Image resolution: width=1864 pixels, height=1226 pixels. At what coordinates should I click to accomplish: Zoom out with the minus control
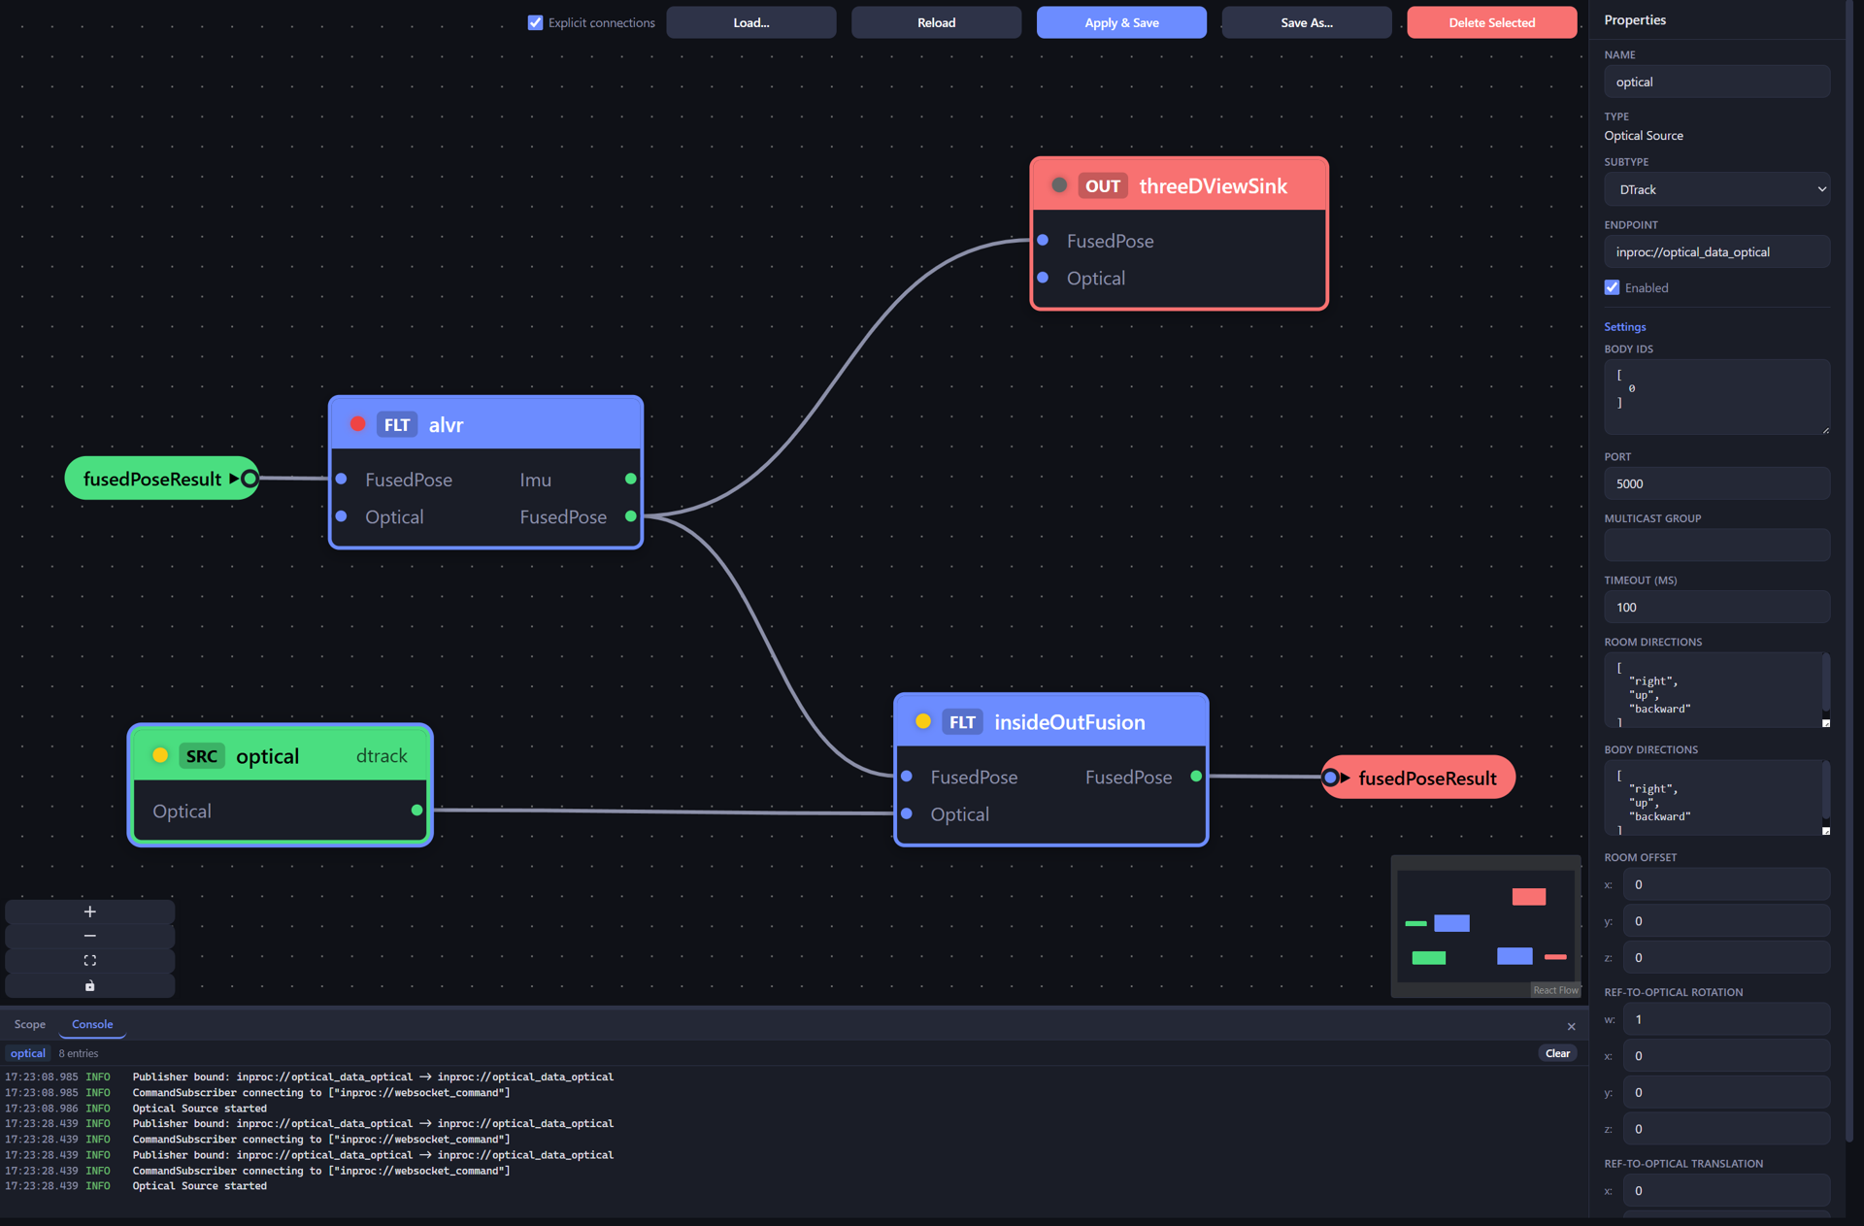(x=89, y=936)
